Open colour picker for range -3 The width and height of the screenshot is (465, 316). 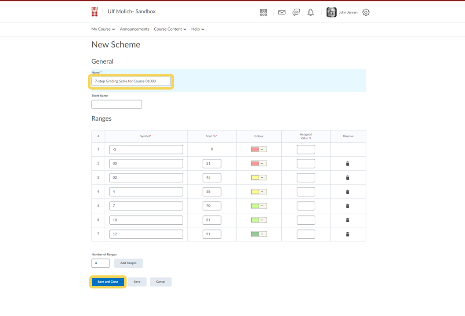click(x=259, y=150)
